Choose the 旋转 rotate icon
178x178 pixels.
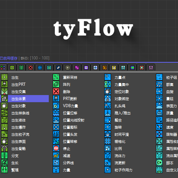(x=108, y=127)
